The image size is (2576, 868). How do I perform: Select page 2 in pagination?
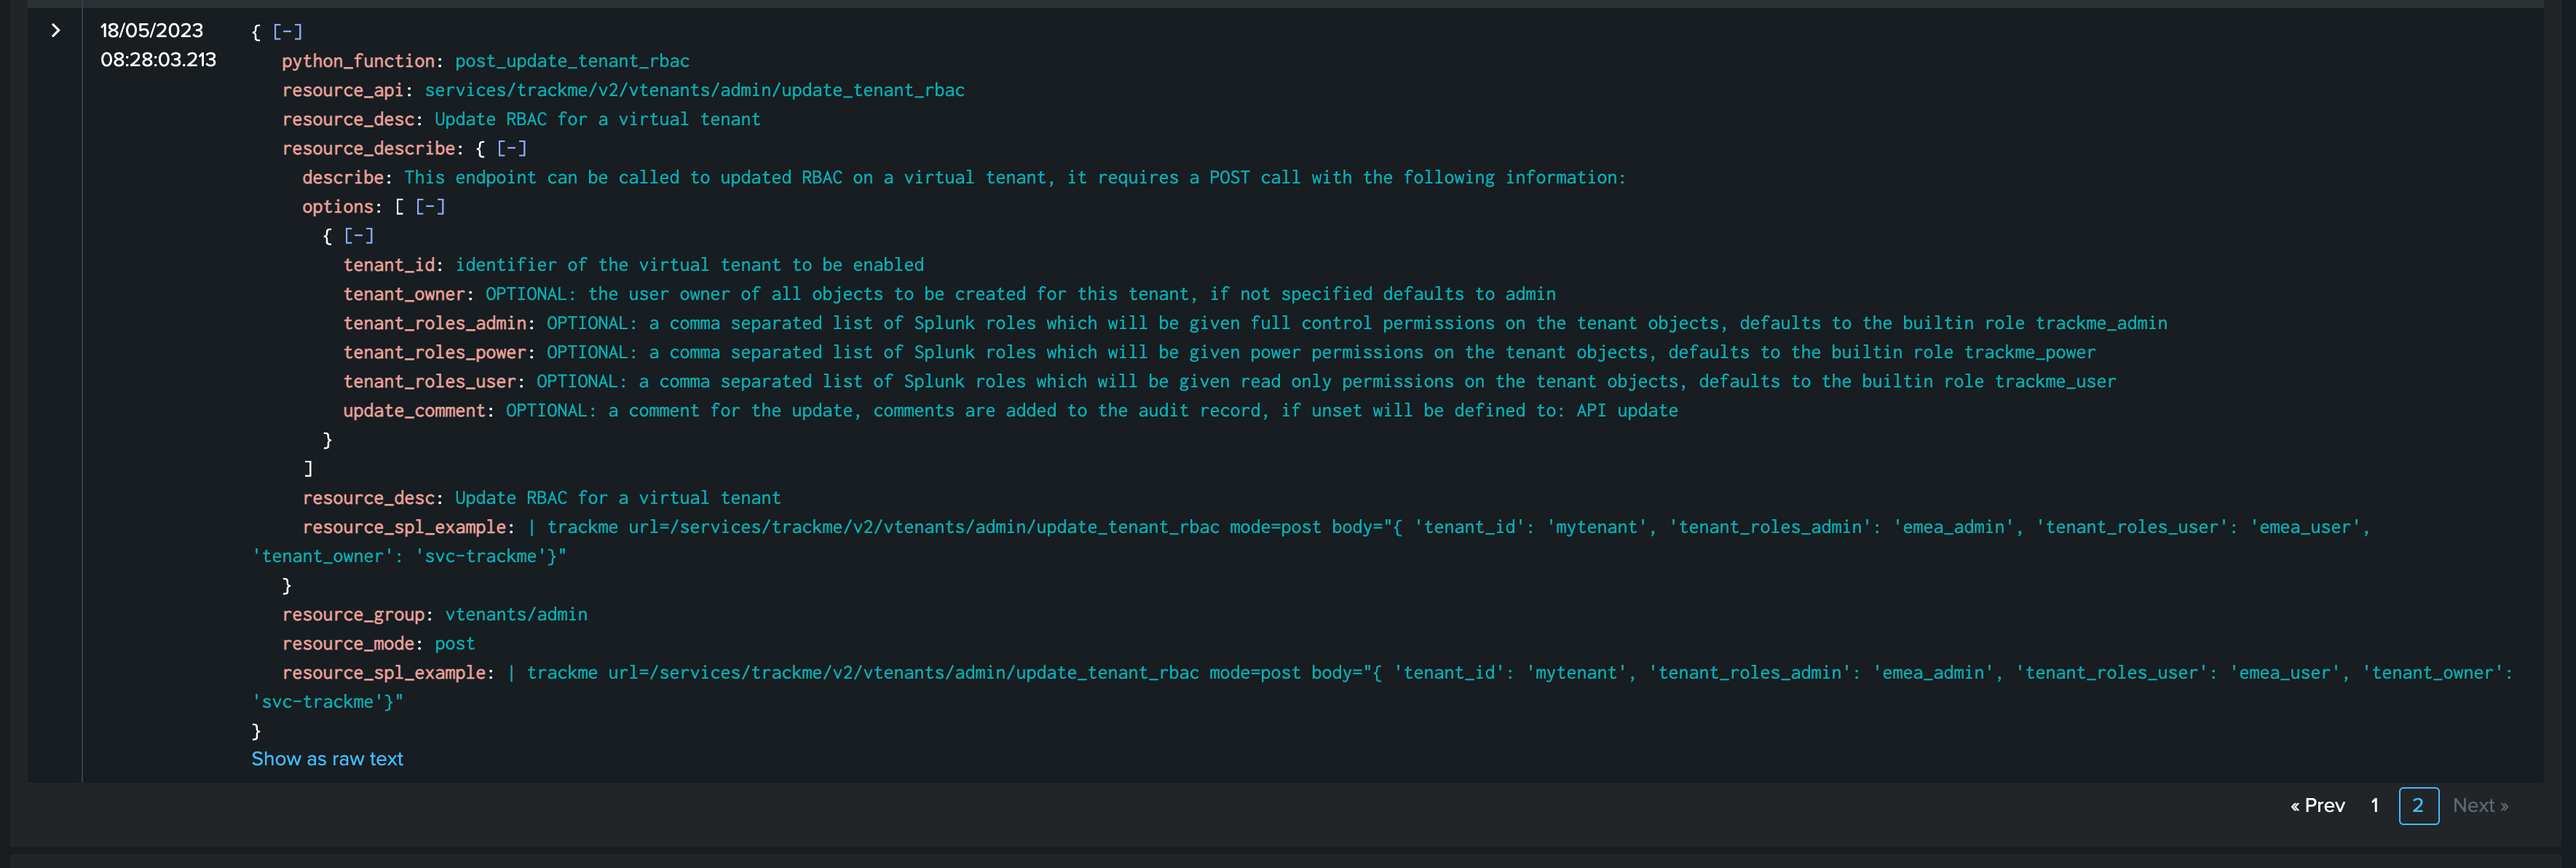point(2418,806)
